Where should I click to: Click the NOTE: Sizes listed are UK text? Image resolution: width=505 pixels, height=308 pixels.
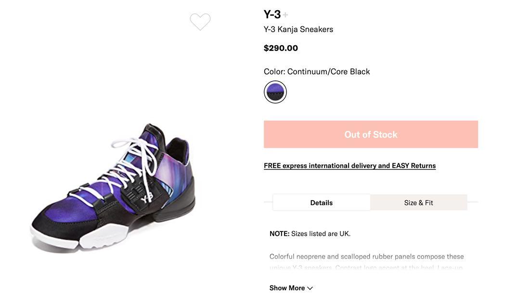tap(310, 234)
